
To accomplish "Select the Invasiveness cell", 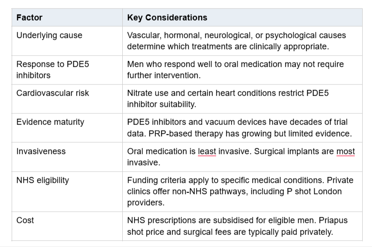I will 67,157.
